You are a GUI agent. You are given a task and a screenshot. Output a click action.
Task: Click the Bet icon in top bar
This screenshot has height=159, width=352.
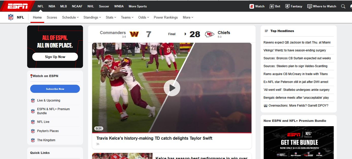pyautogui.click(x=272, y=6)
